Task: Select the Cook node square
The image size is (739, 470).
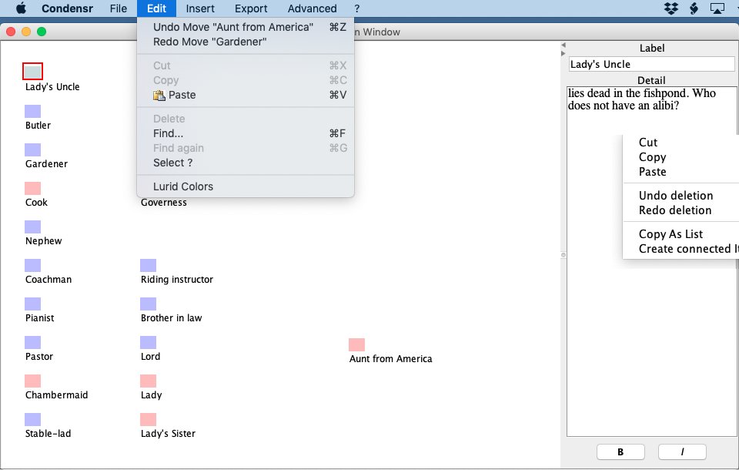Action: pyautogui.click(x=32, y=188)
